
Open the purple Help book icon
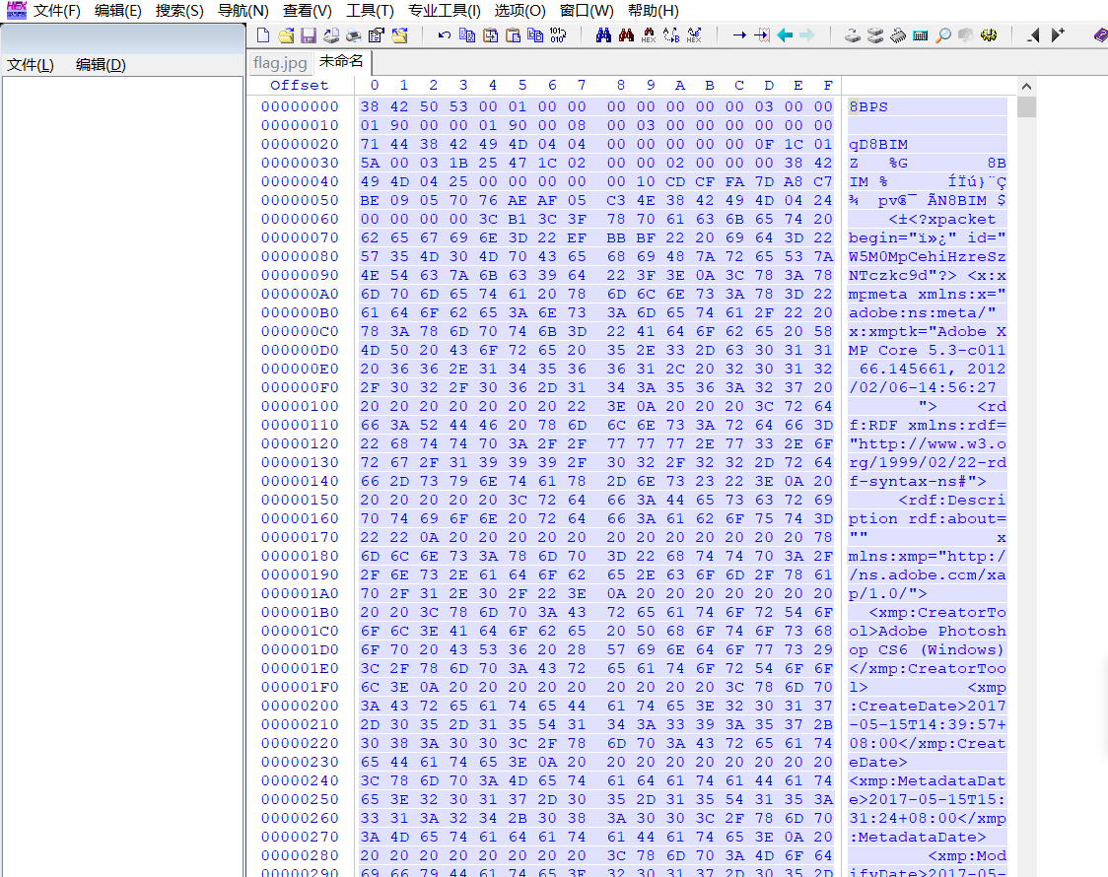pos(1100,35)
